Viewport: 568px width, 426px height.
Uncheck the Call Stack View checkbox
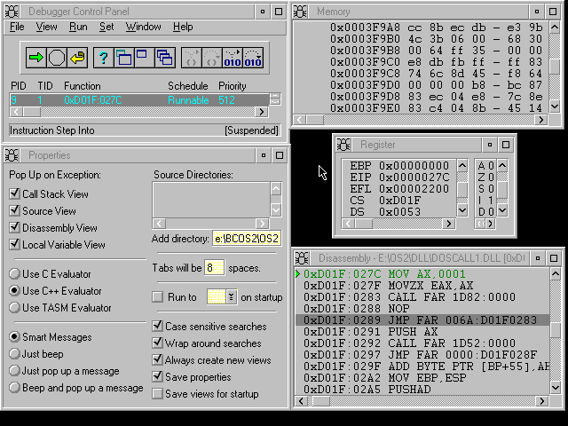(14, 194)
